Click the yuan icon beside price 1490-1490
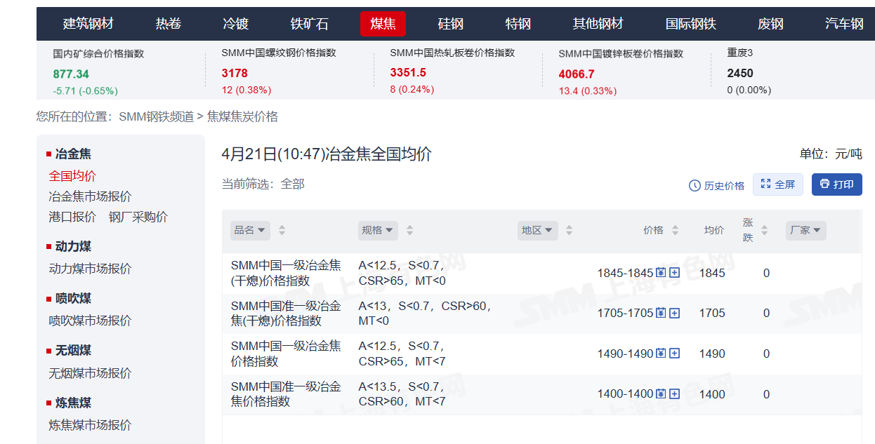Viewport: 875px width, 444px height. (x=661, y=354)
